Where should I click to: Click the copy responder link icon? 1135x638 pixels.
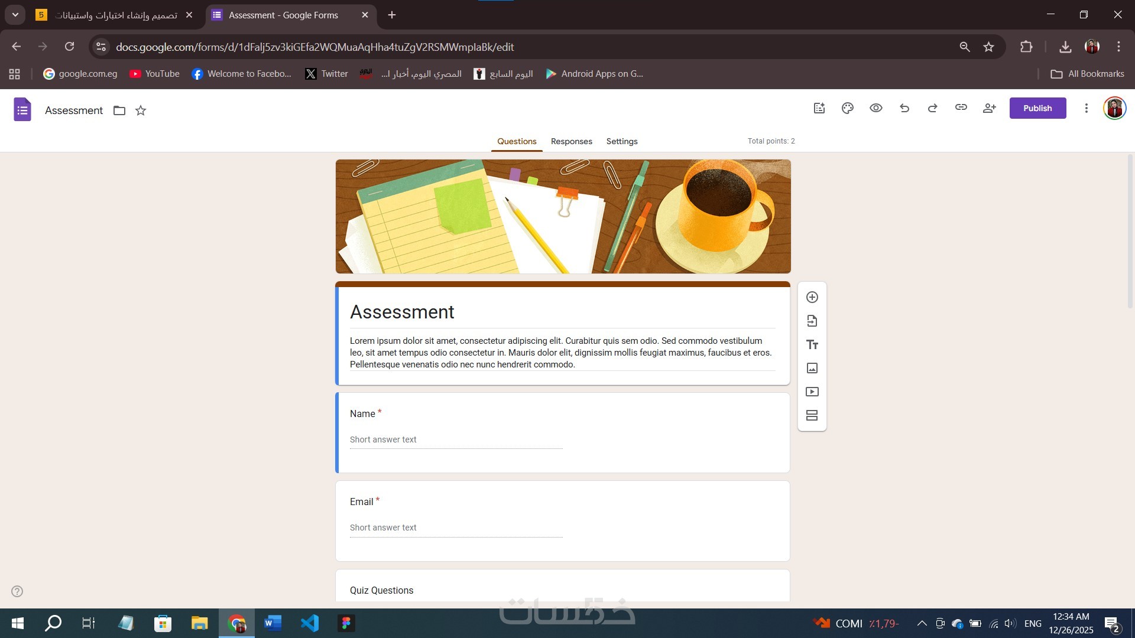pyautogui.click(x=961, y=108)
